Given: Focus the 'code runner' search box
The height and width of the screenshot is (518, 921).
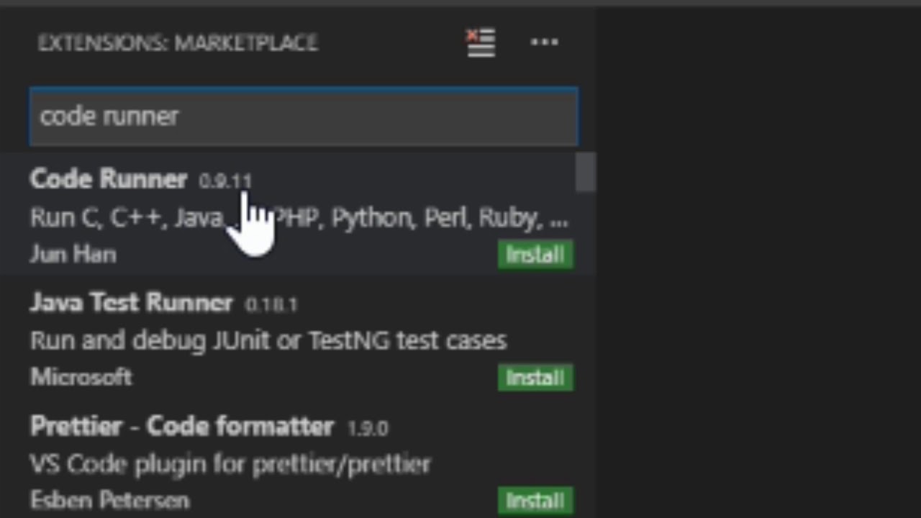Looking at the screenshot, I should (304, 117).
